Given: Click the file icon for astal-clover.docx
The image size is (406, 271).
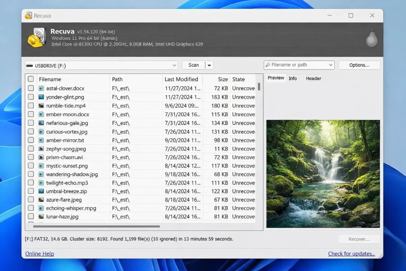Looking at the screenshot, I should (41, 88).
